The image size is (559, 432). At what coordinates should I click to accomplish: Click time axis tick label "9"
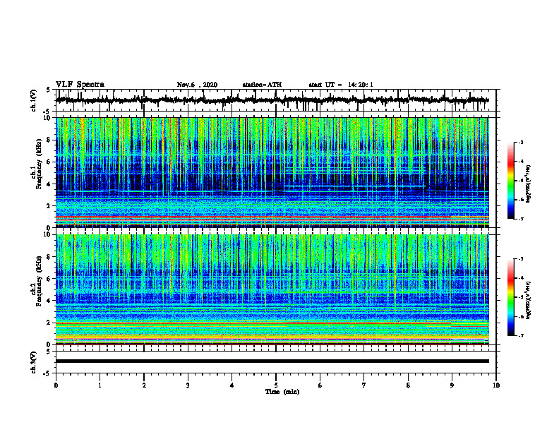tap(452, 385)
